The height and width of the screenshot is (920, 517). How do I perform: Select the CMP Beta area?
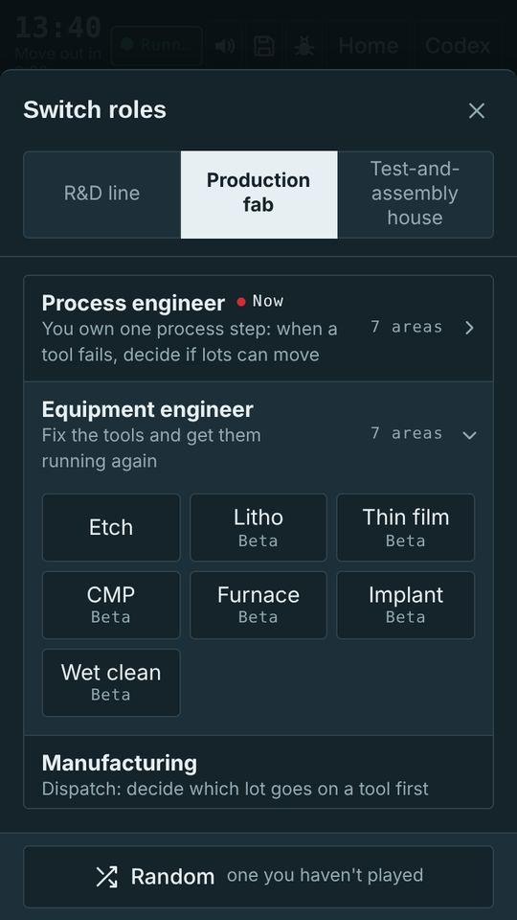coord(111,605)
